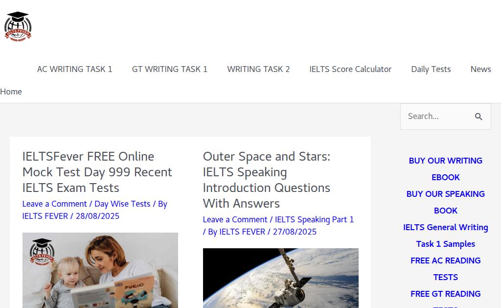Open the spacecraft over Earth thumbnail

tap(280, 278)
